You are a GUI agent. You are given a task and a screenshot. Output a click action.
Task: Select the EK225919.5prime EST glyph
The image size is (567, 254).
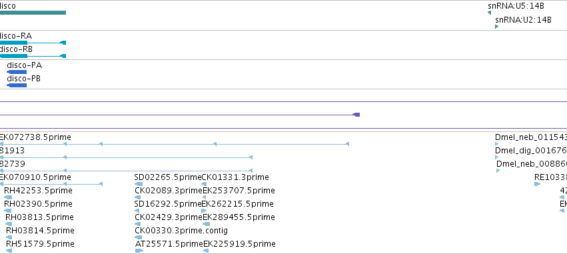pos(207,251)
